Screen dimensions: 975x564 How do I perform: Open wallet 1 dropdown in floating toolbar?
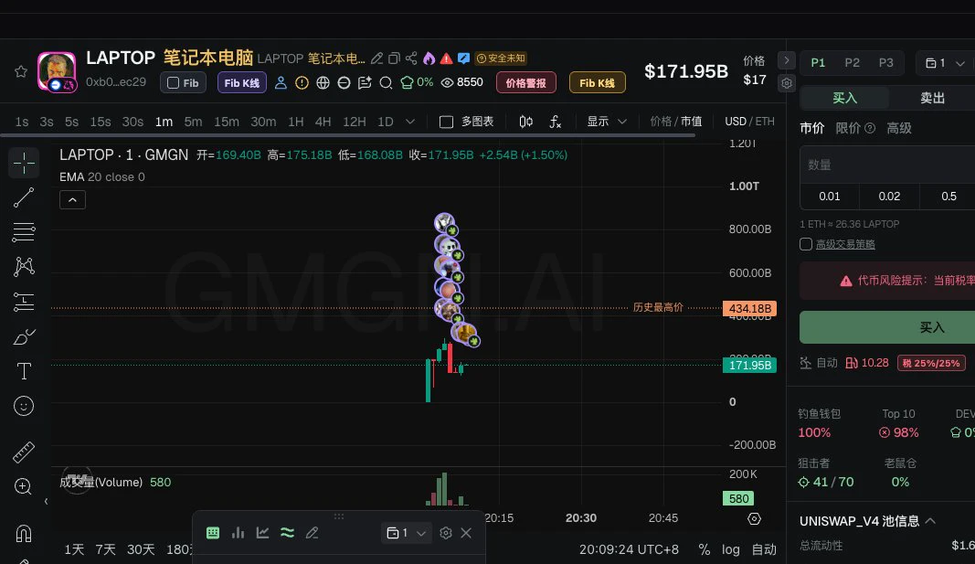click(406, 533)
